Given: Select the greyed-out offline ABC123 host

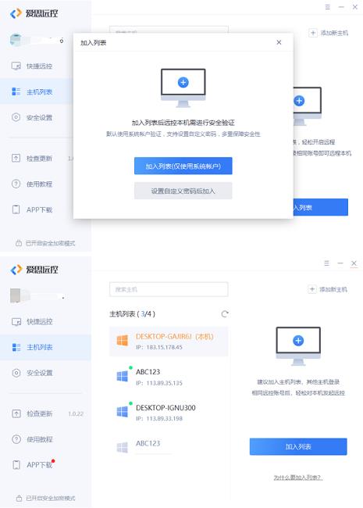Looking at the screenshot, I should (169, 447).
